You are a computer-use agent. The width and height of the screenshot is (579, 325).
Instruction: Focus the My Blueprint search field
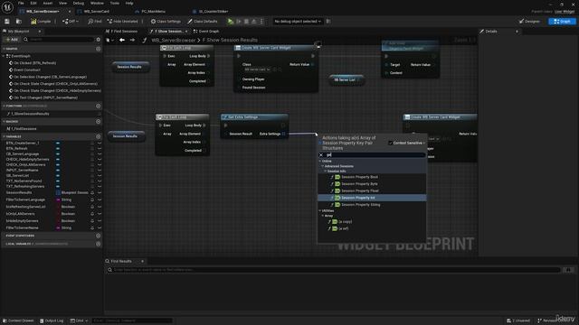58,40
